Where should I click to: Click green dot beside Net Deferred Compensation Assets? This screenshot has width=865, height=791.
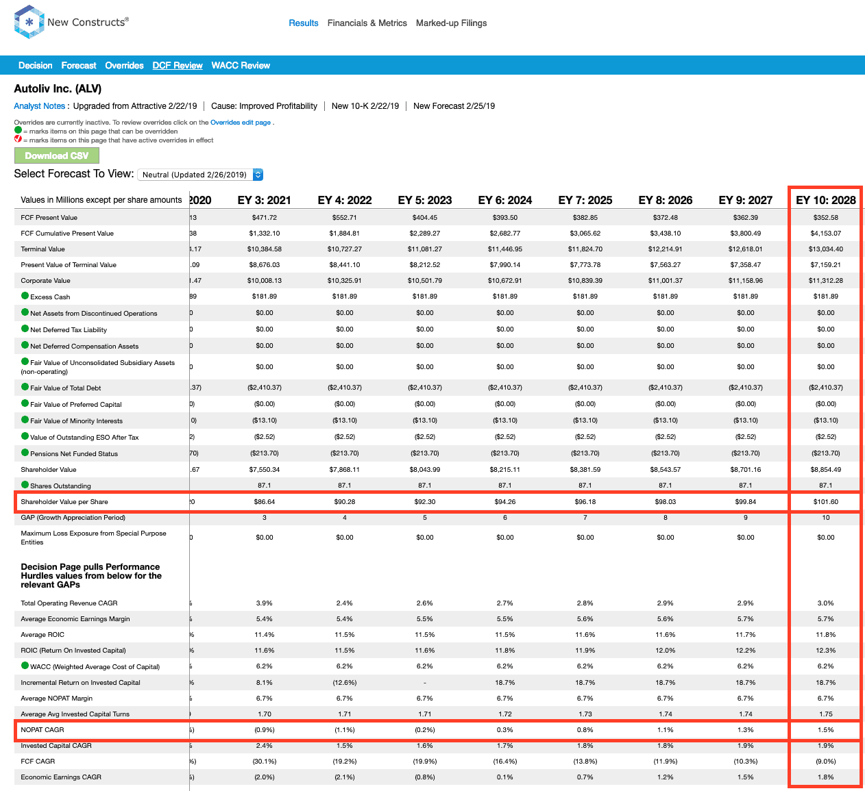tap(25, 345)
